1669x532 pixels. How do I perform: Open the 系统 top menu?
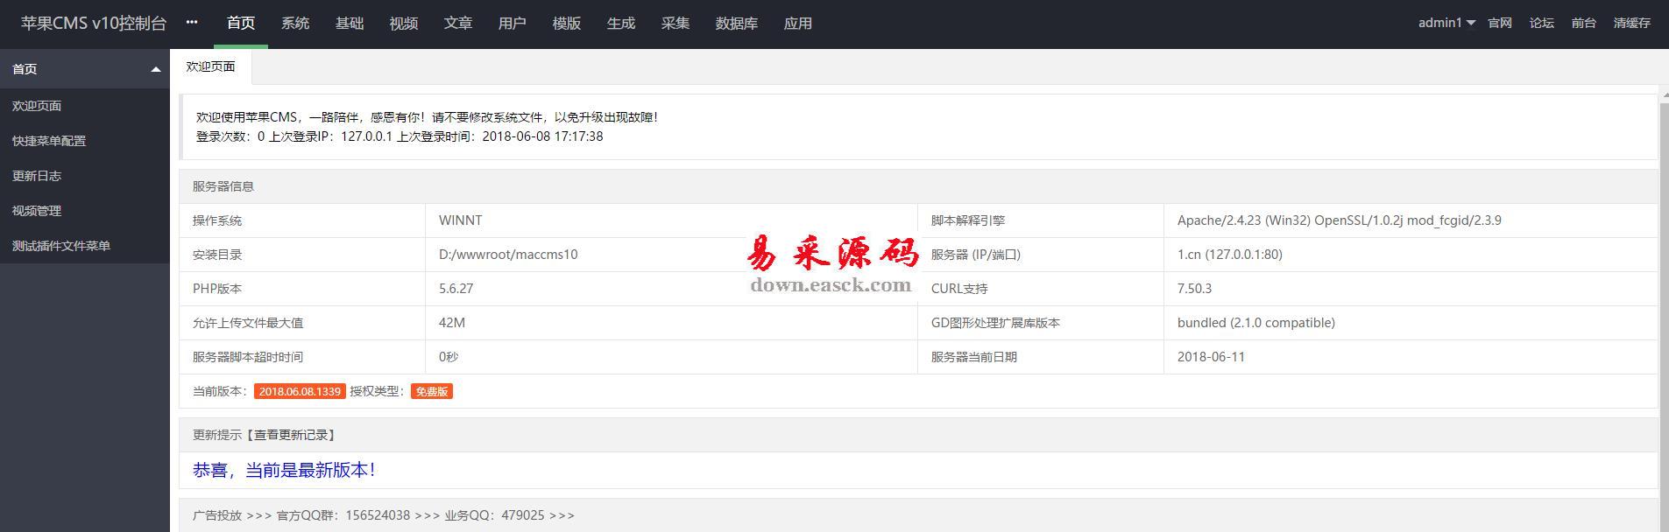click(295, 24)
